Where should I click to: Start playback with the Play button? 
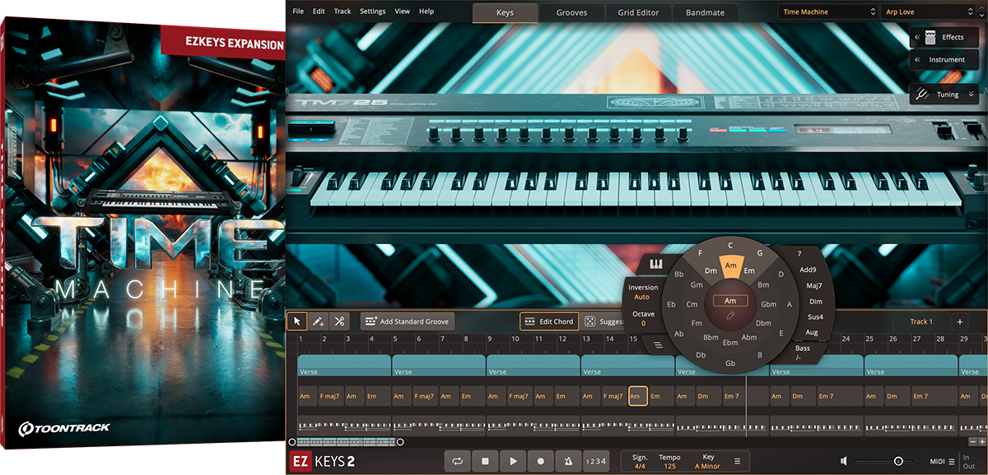pos(513,461)
